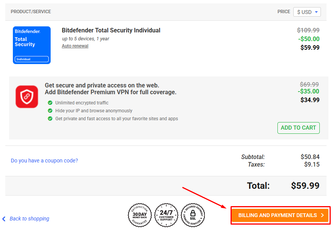The image size is (336, 231).
Task: Click the red Premium VPN shield icon
Action: (x=27, y=97)
